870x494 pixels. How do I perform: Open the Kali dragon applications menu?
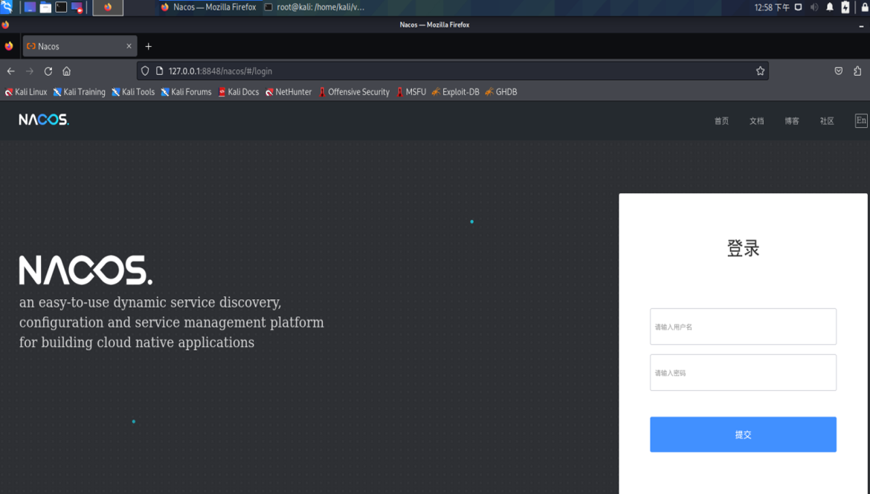(x=7, y=7)
